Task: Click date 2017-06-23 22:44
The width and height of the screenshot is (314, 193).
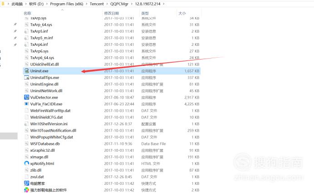Action: tap(119, 104)
